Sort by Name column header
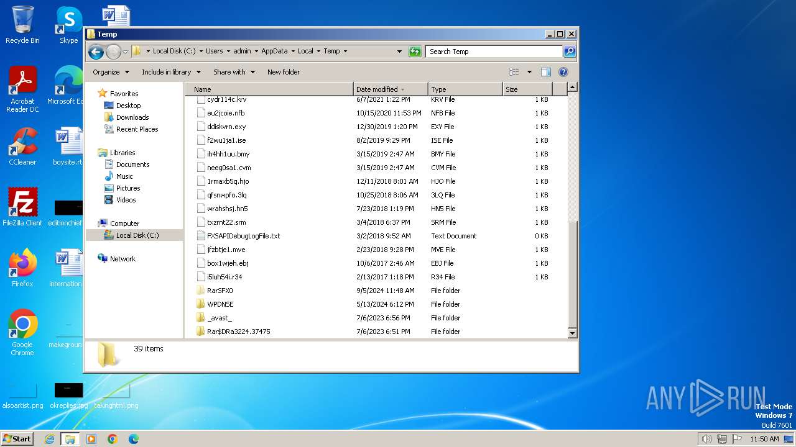 pos(269,89)
